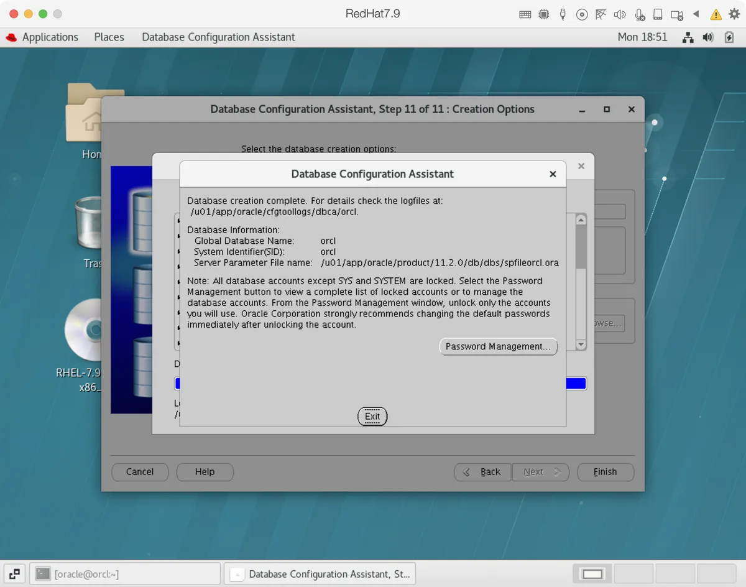
Task: Click the dialog scrollbar down arrow
Action: point(581,344)
